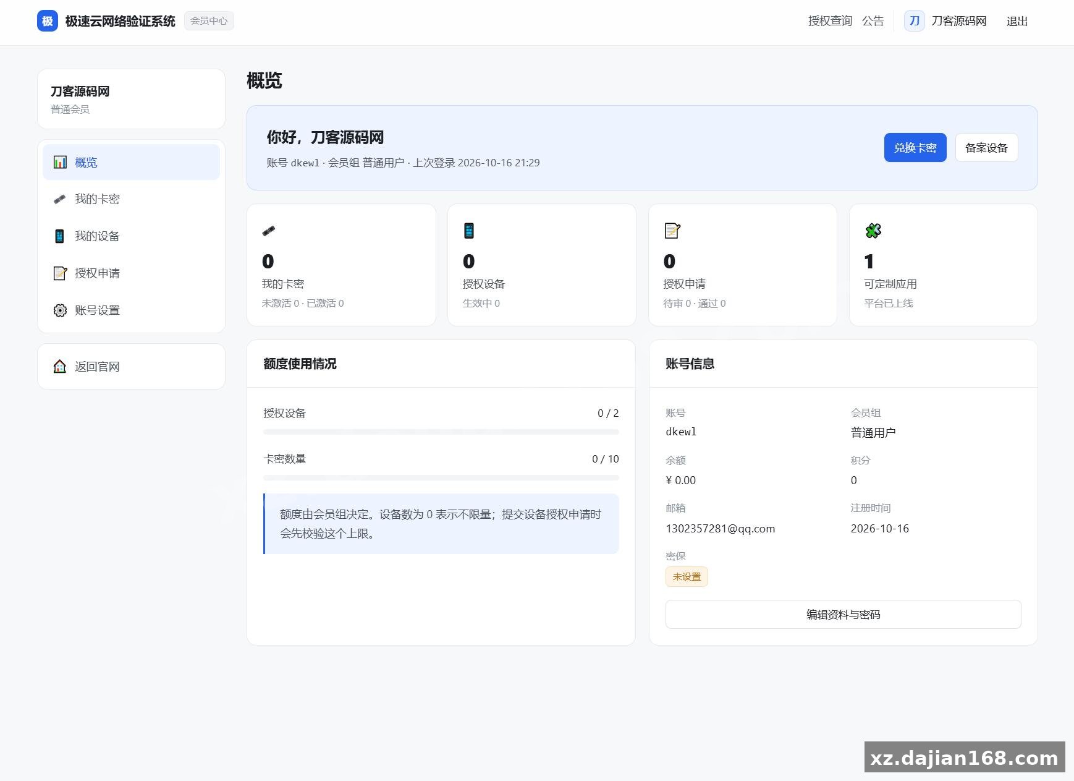Open 授权查询 in the top navigation
Viewport: 1074px width, 781px height.
(830, 21)
